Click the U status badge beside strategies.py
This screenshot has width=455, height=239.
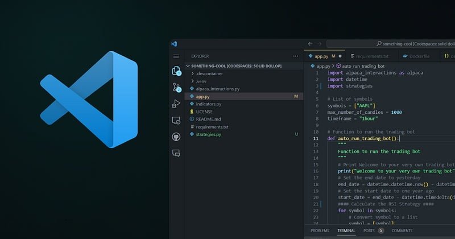(296, 134)
